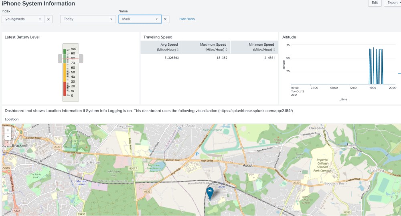Click the Traveling Speed panel title
The width and height of the screenshot is (401, 216).
click(x=158, y=37)
